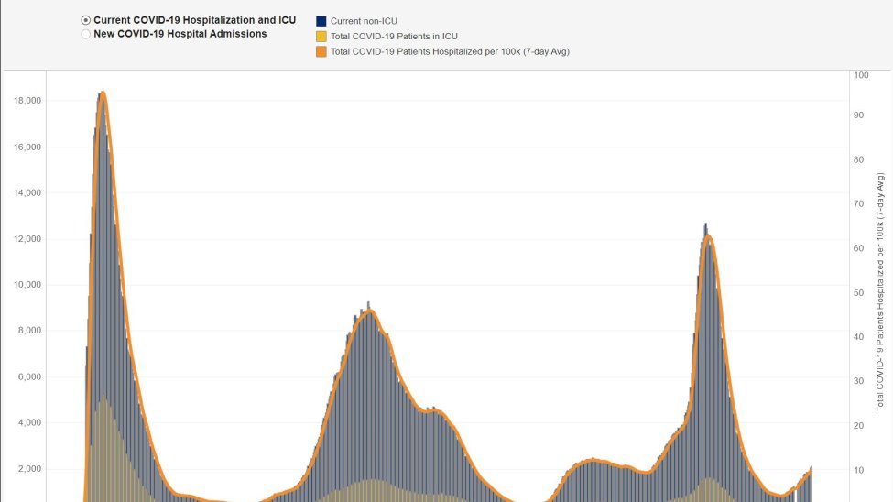Click 'Total COVID-19 Patients Hospitalized per 100k' label
This screenshot has width=893, height=502.
click(450, 52)
